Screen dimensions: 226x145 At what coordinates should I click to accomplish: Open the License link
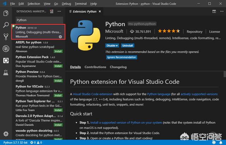tap(214, 31)
